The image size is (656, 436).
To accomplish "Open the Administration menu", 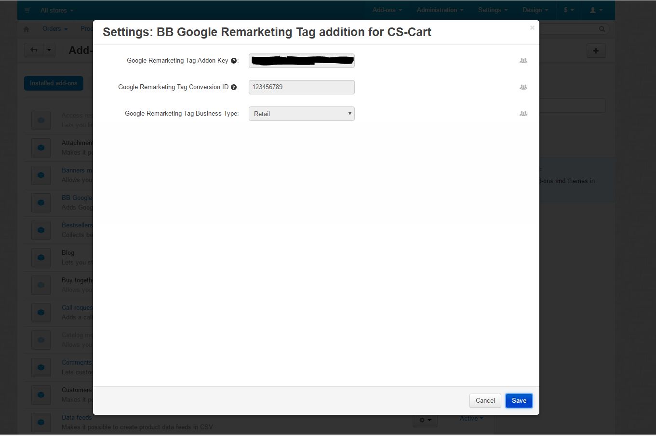I will coord(440,10).
